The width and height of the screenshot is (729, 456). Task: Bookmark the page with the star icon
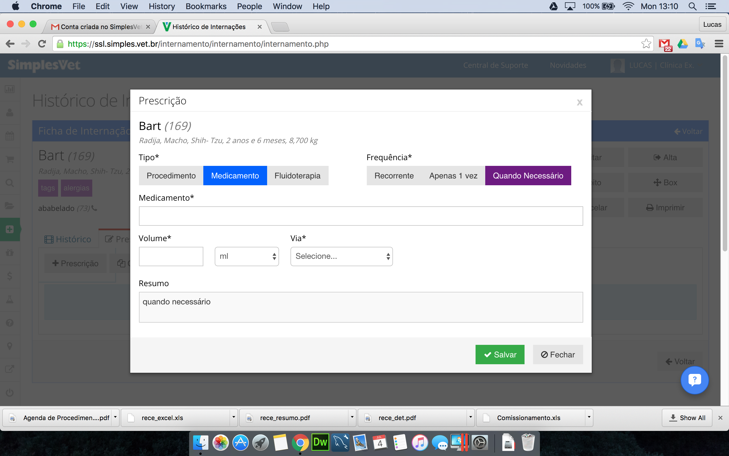[x=646, y=44]
